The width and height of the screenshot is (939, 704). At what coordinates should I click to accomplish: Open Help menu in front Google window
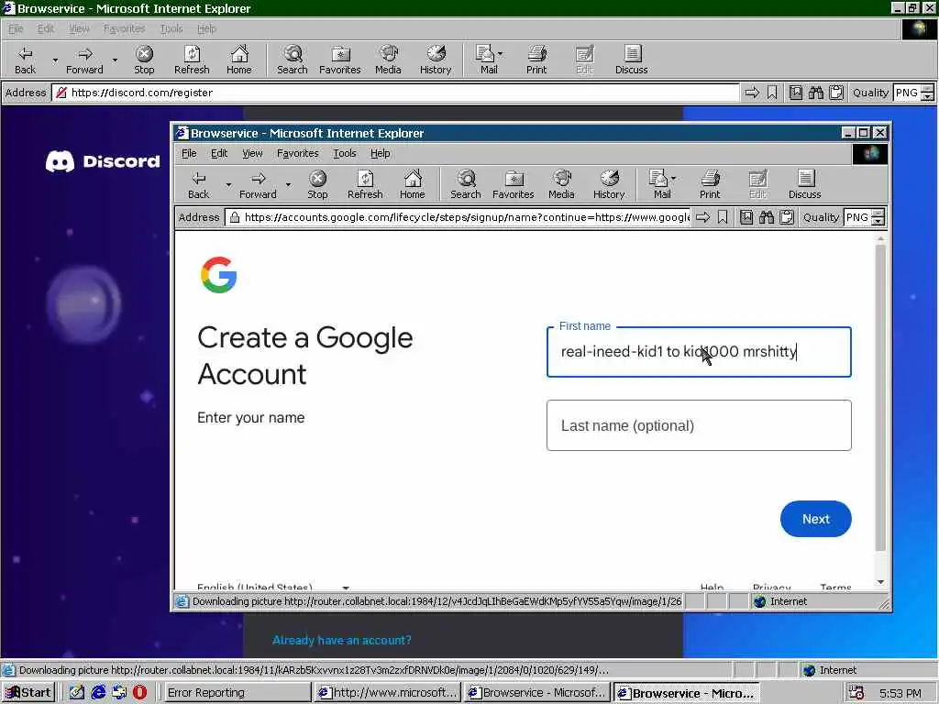[x=381, y=153]
